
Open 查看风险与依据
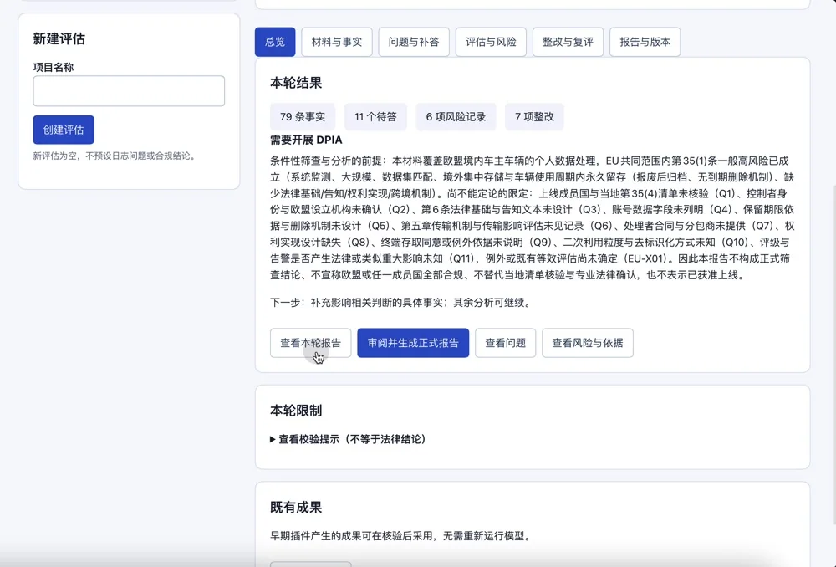coord(588,342)
